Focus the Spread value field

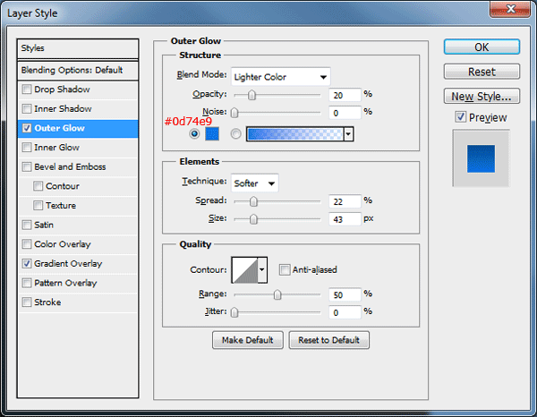point(345,201)
